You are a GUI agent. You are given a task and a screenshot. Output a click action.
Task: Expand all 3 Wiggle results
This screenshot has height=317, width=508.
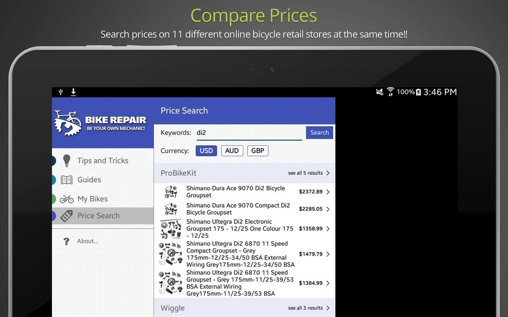[309, 308]
